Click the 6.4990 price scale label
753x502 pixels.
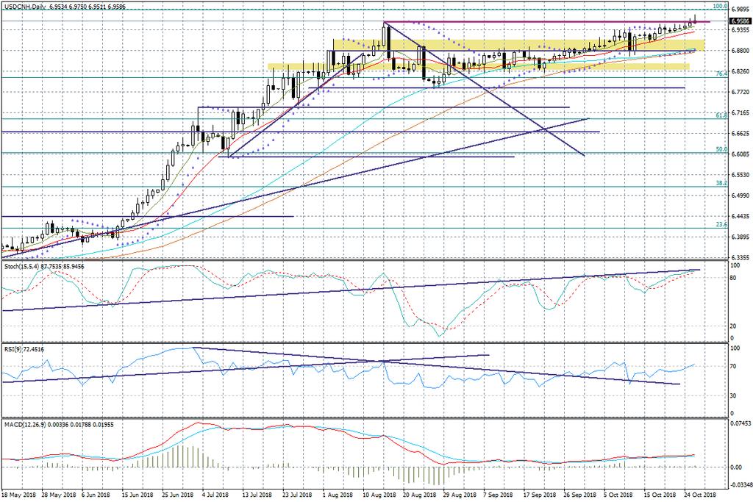point(740,196)
